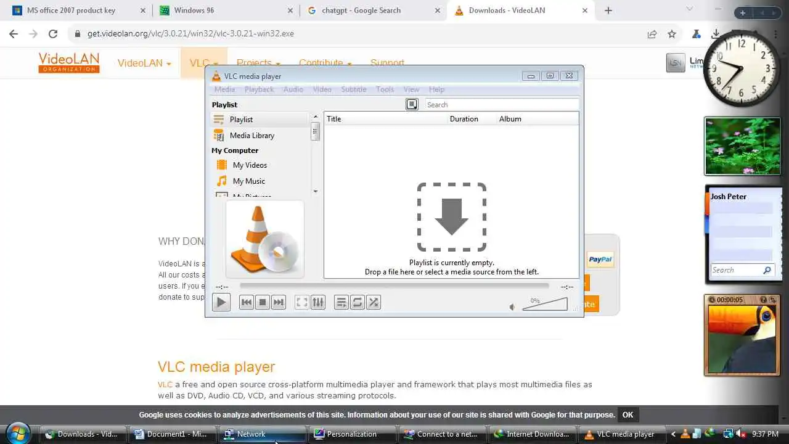The width and height of the screenshot is (789, 444).
Task: Reload the browser page
Action: click(53, 34)
